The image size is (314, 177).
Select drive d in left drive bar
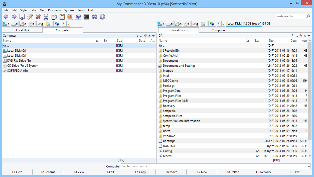coord(15,24)
